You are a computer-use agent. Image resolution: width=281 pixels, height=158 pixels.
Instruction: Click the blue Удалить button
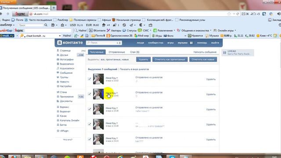[143, 60]
